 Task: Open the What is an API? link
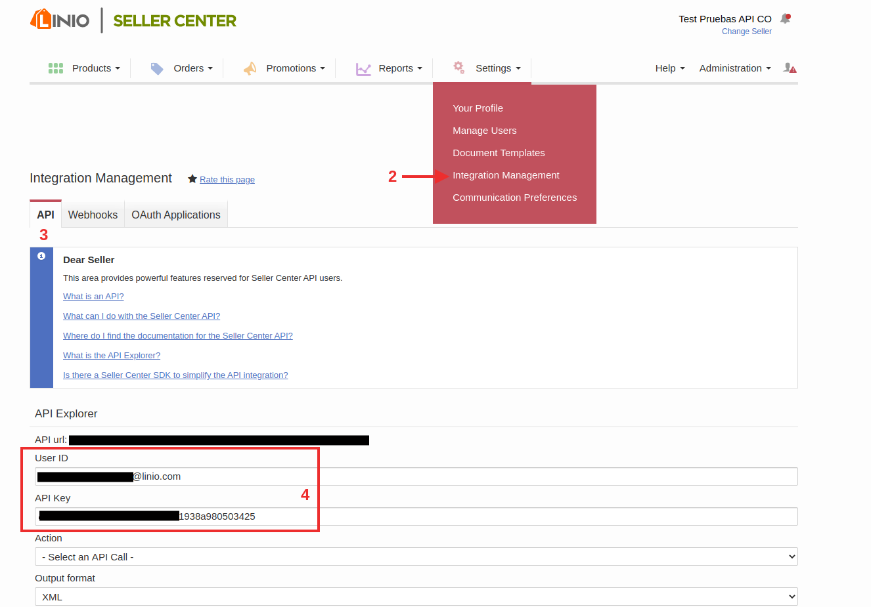click(x=93, y=297)
